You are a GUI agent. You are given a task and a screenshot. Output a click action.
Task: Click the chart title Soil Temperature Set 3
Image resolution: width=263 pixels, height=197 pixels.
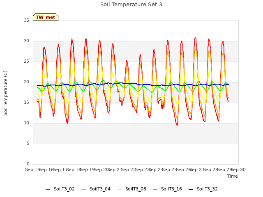tap(131, 5)
